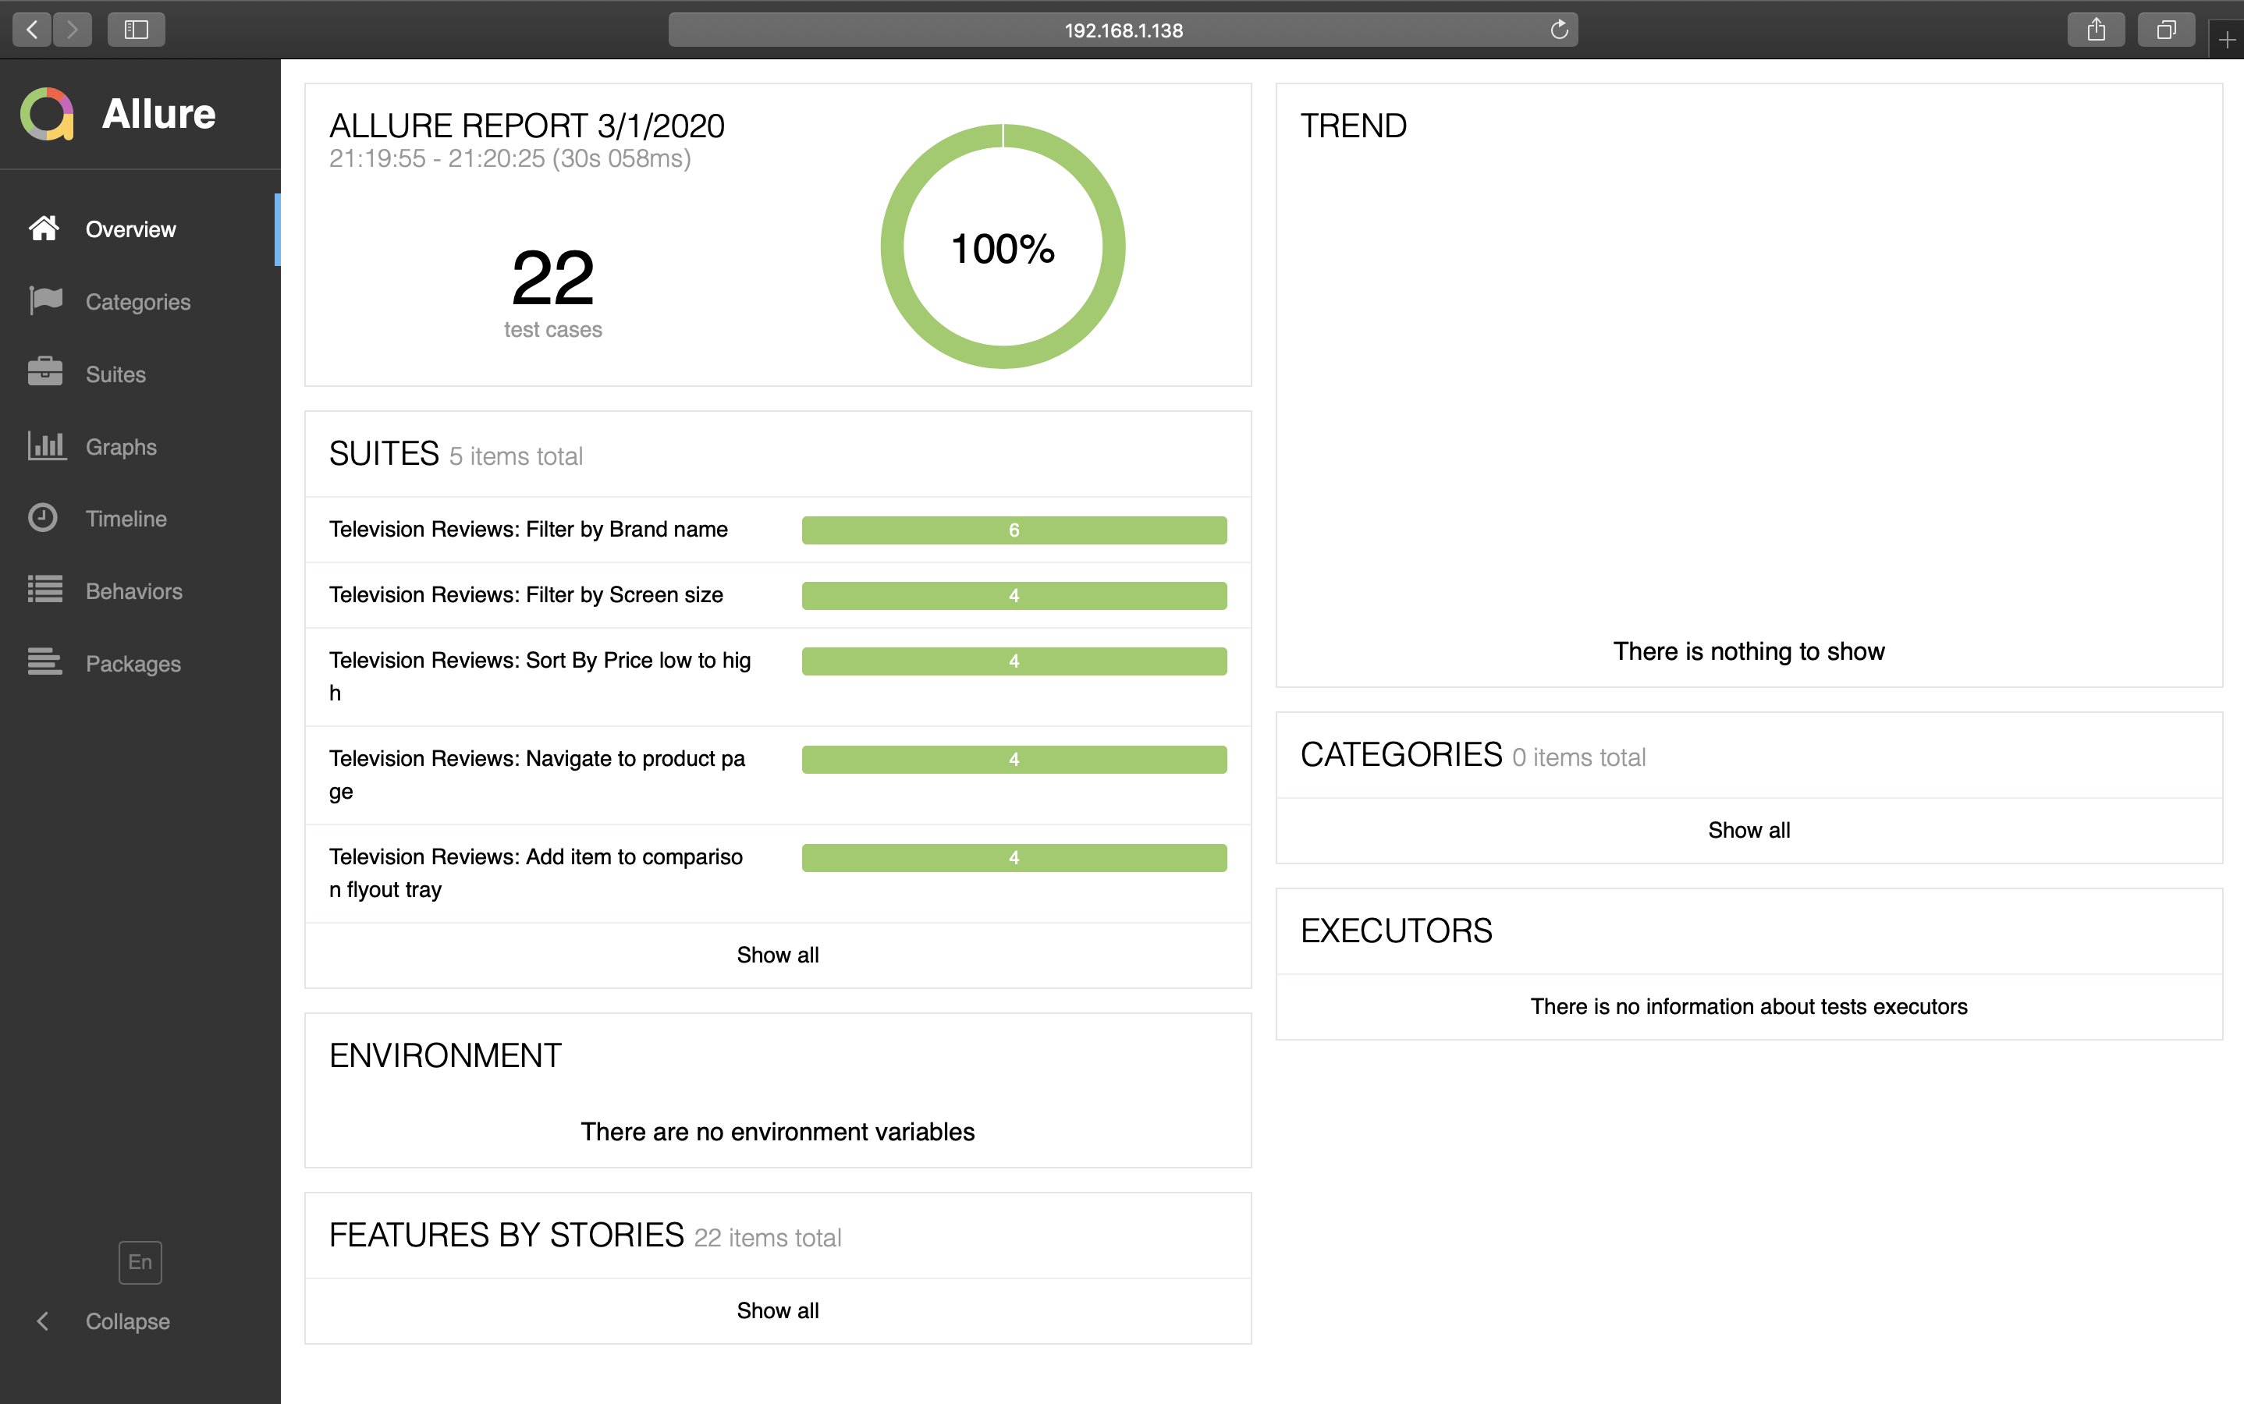Image resolution: width=2244 pixels, height=1404 pixels.
Task: Reload the page with the refresh icon
Action: pos(1558,30)
